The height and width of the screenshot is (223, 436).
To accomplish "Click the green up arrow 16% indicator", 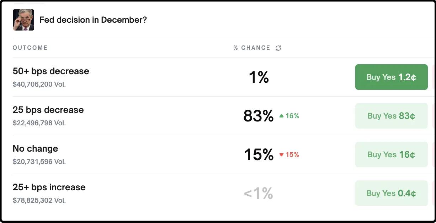I will click(x=289, y=116).
